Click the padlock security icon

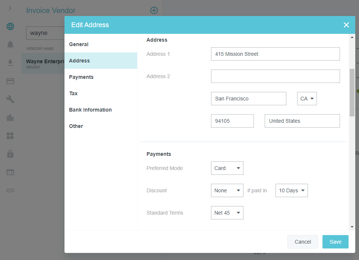tap(10, 153)
